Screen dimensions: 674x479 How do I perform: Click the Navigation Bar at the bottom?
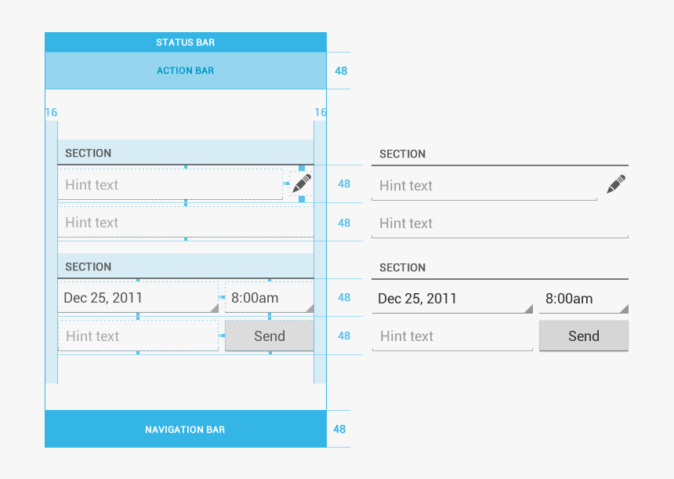pyautogui.click(x=185, y=430)
